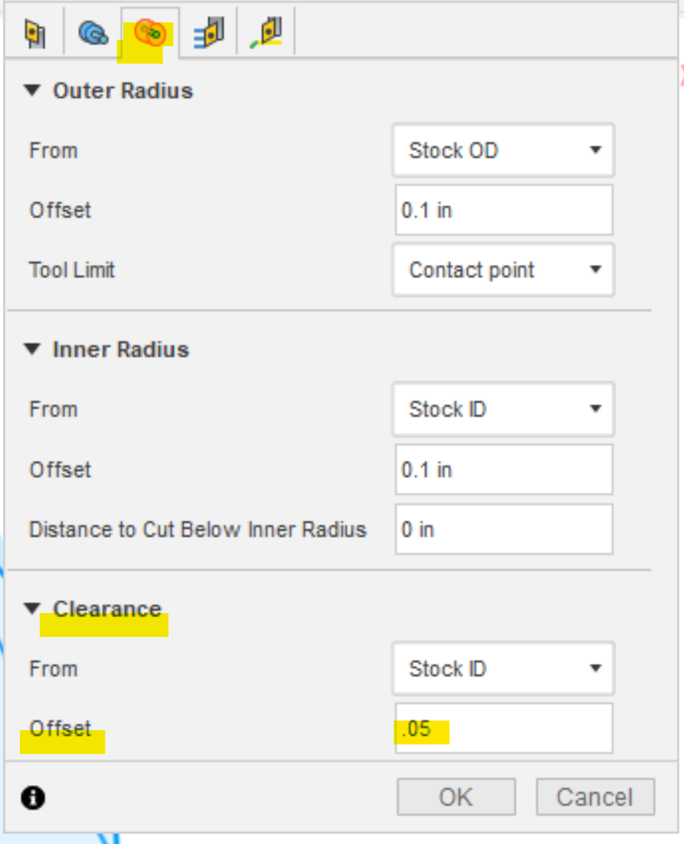Click the info icon at bottom left
Viewport: 684px width, 844px height.
tap(33, 798)
